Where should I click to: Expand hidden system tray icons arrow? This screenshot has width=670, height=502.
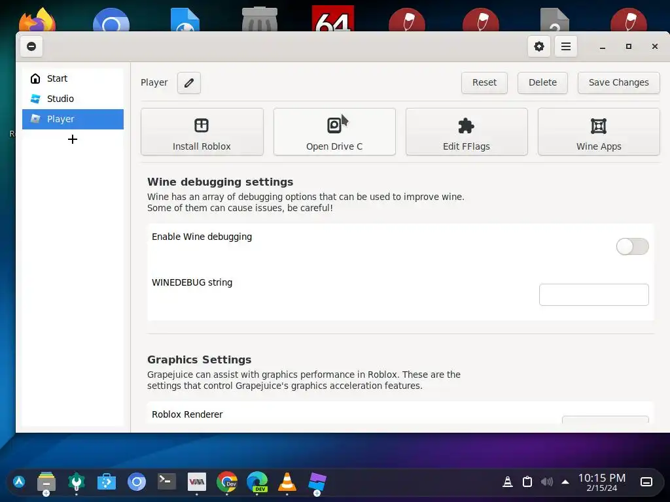565,482
